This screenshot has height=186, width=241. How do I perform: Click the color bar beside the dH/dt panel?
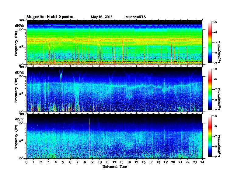[x=210, y=43]
